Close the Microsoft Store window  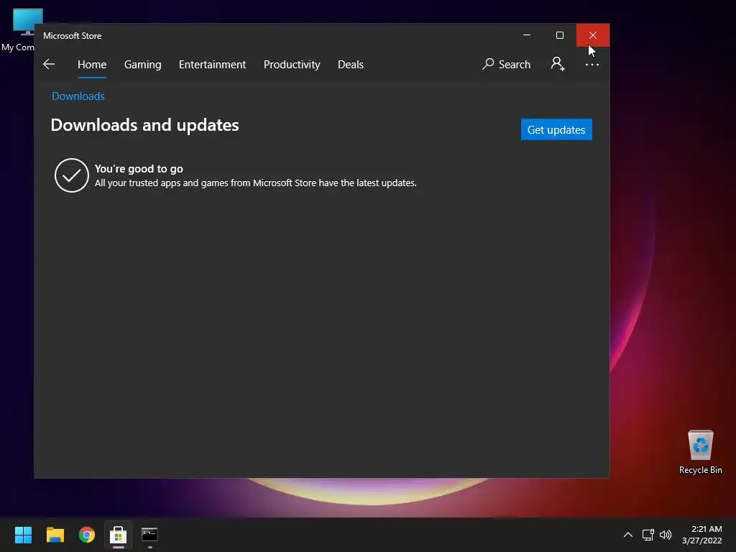point(593,35)
